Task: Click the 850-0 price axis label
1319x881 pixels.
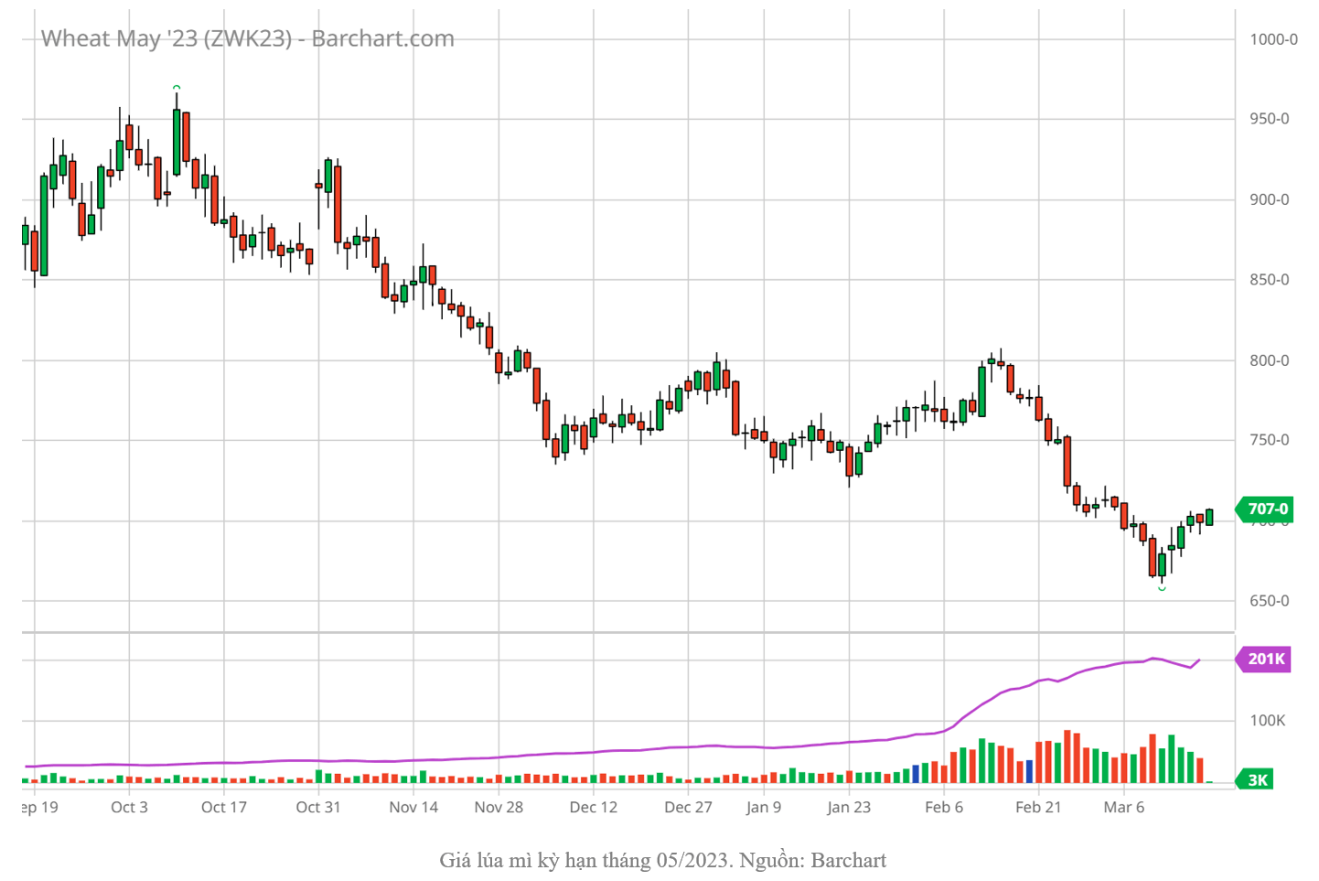Action: (1270, 279)
